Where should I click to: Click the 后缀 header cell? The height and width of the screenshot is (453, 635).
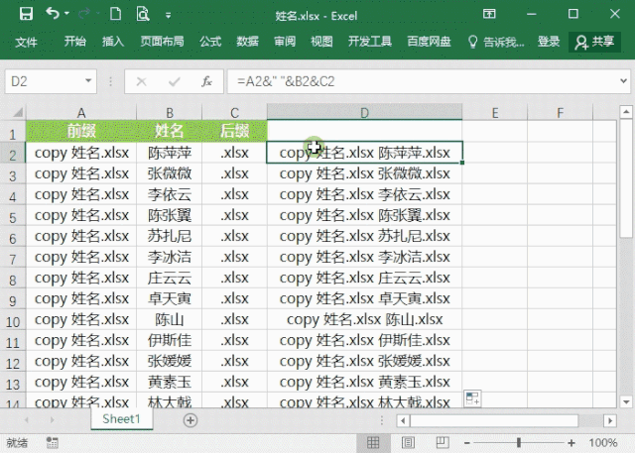(234, 131)
